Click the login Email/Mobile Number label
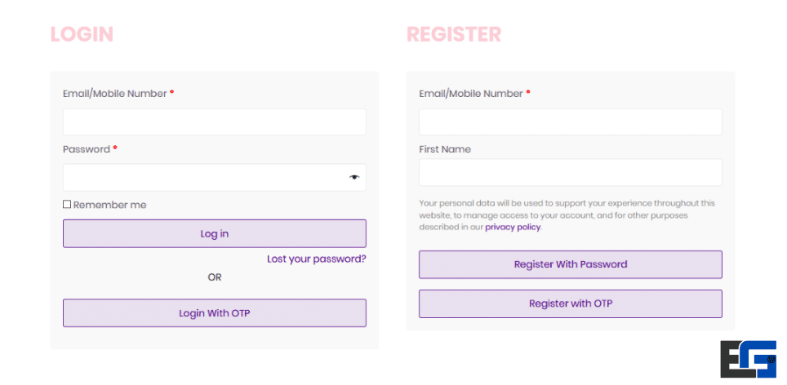The image size is (787, 385). click(x=114, y=94)
